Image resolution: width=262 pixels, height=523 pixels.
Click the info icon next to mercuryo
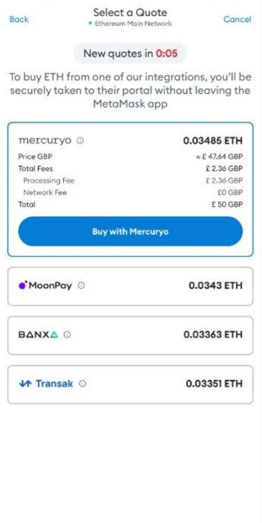pos(80,141)
